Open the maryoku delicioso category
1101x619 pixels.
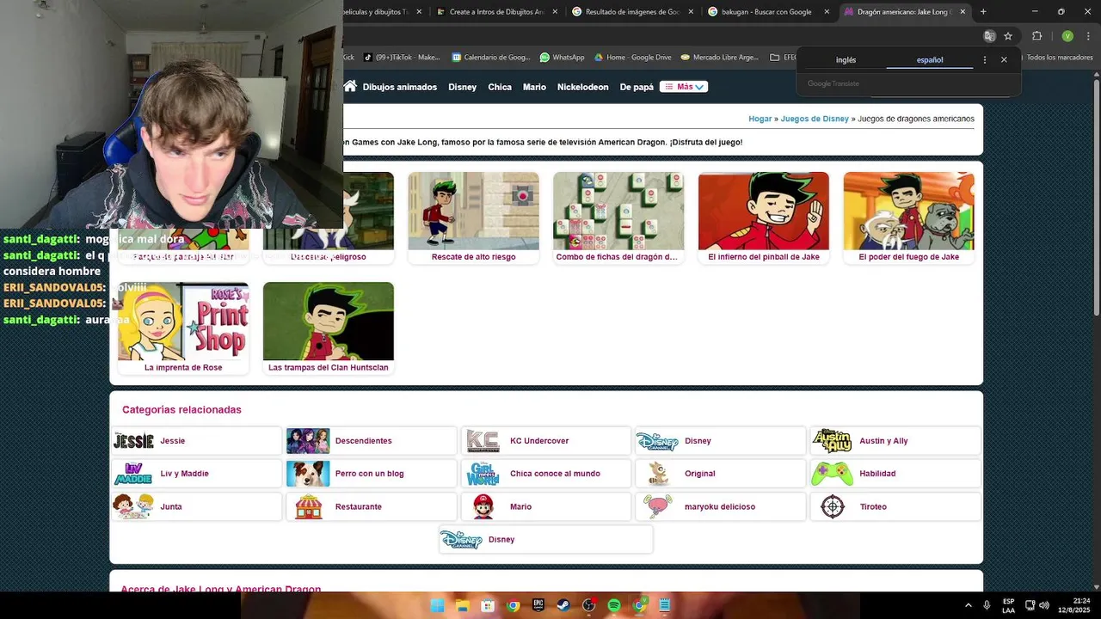click(x=721, y=507)
